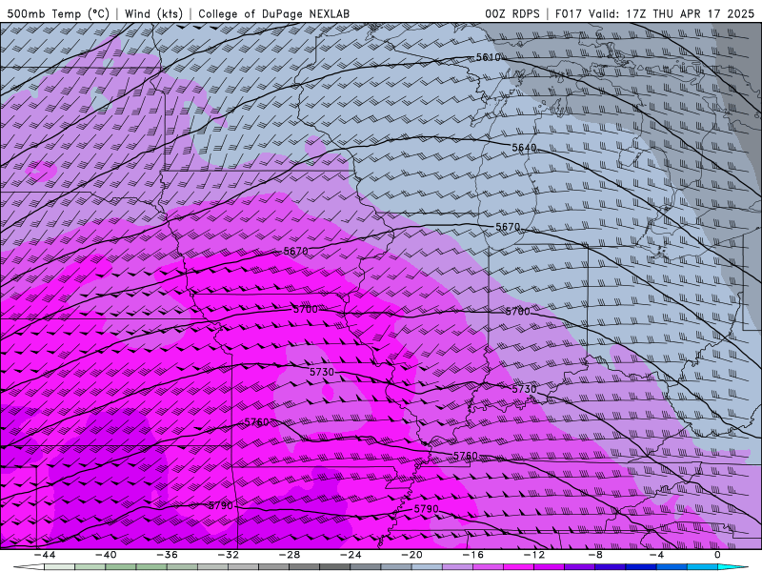
Task: Click the -4 colorbar tick label
Action: (x=656, y=555)
